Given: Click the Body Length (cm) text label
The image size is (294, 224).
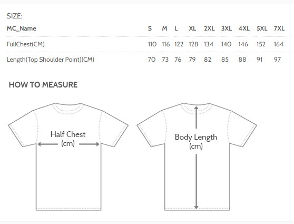Looking at the screenshot, I should [x=196, y=141].
